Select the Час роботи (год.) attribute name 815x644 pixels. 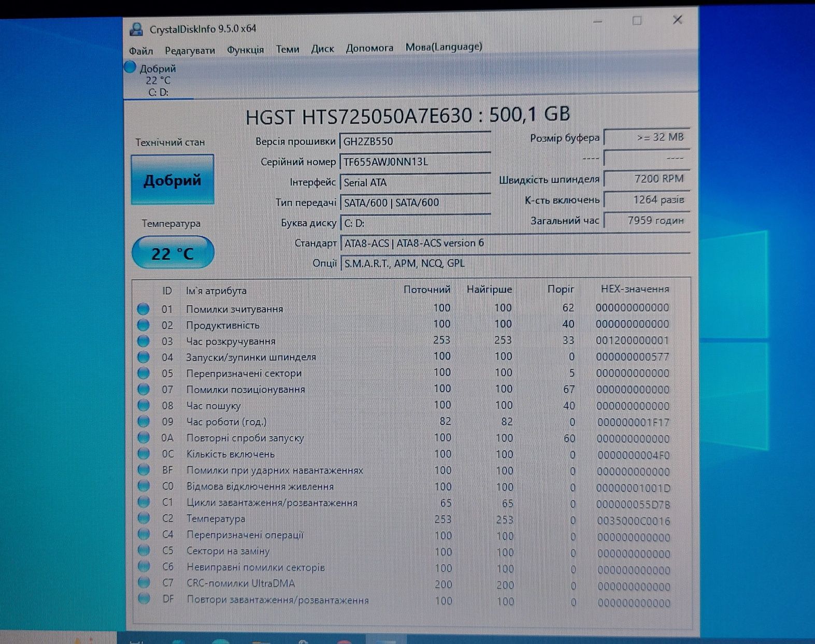tap(226, 422)
